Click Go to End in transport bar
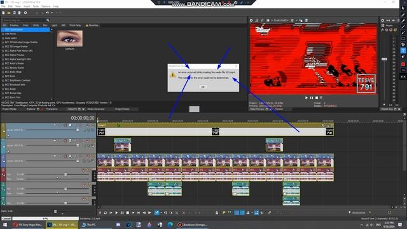Viewport: 407px width, 229px height. (x=139, y=212)
